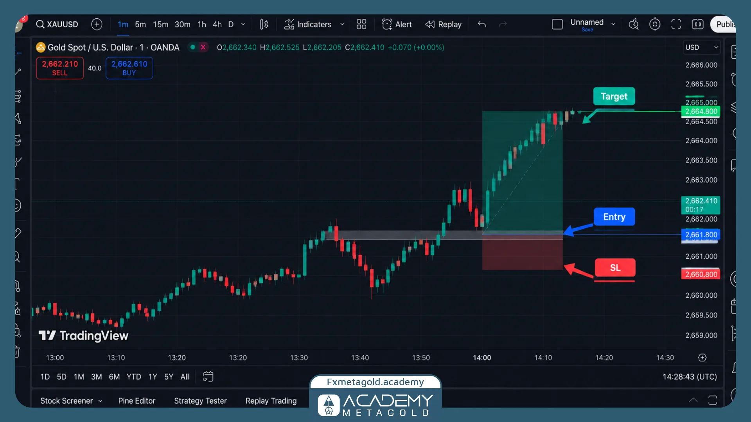Enter fullscreen mode
This screenshot has height=422, width=751.
coord(676,24)
